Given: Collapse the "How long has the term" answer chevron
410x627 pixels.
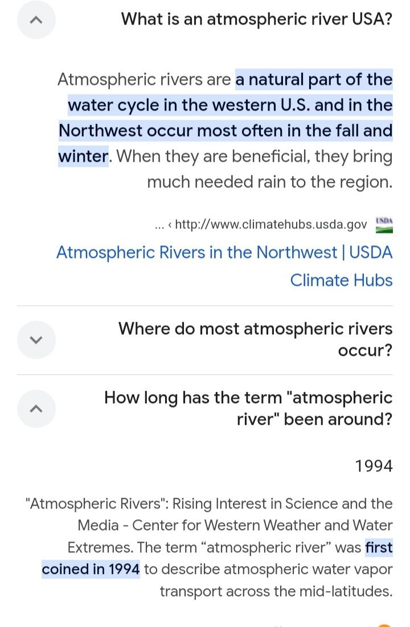Looking at the screenshot, I should (x=36, y=408).
